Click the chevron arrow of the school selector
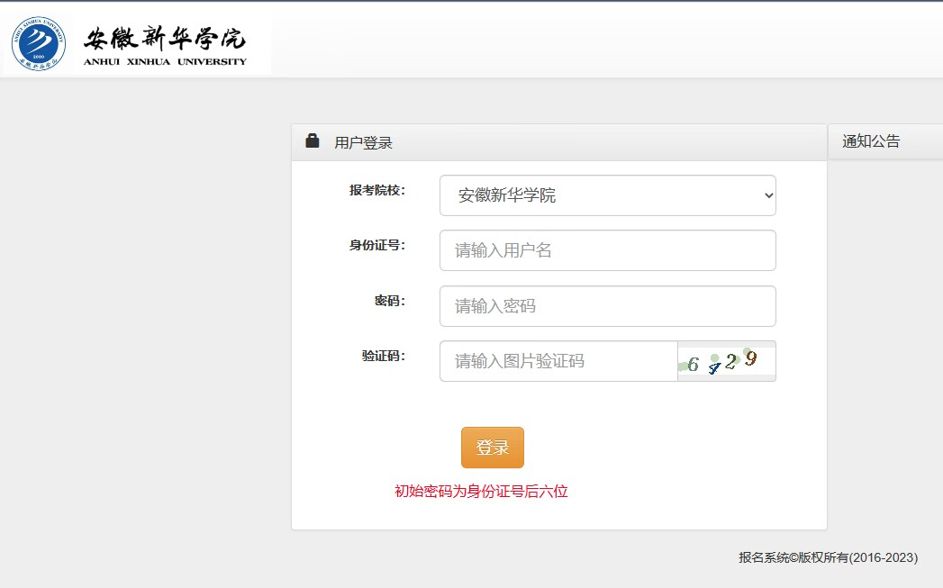Viewport: 943px width, 588px height. coord(767,195)
